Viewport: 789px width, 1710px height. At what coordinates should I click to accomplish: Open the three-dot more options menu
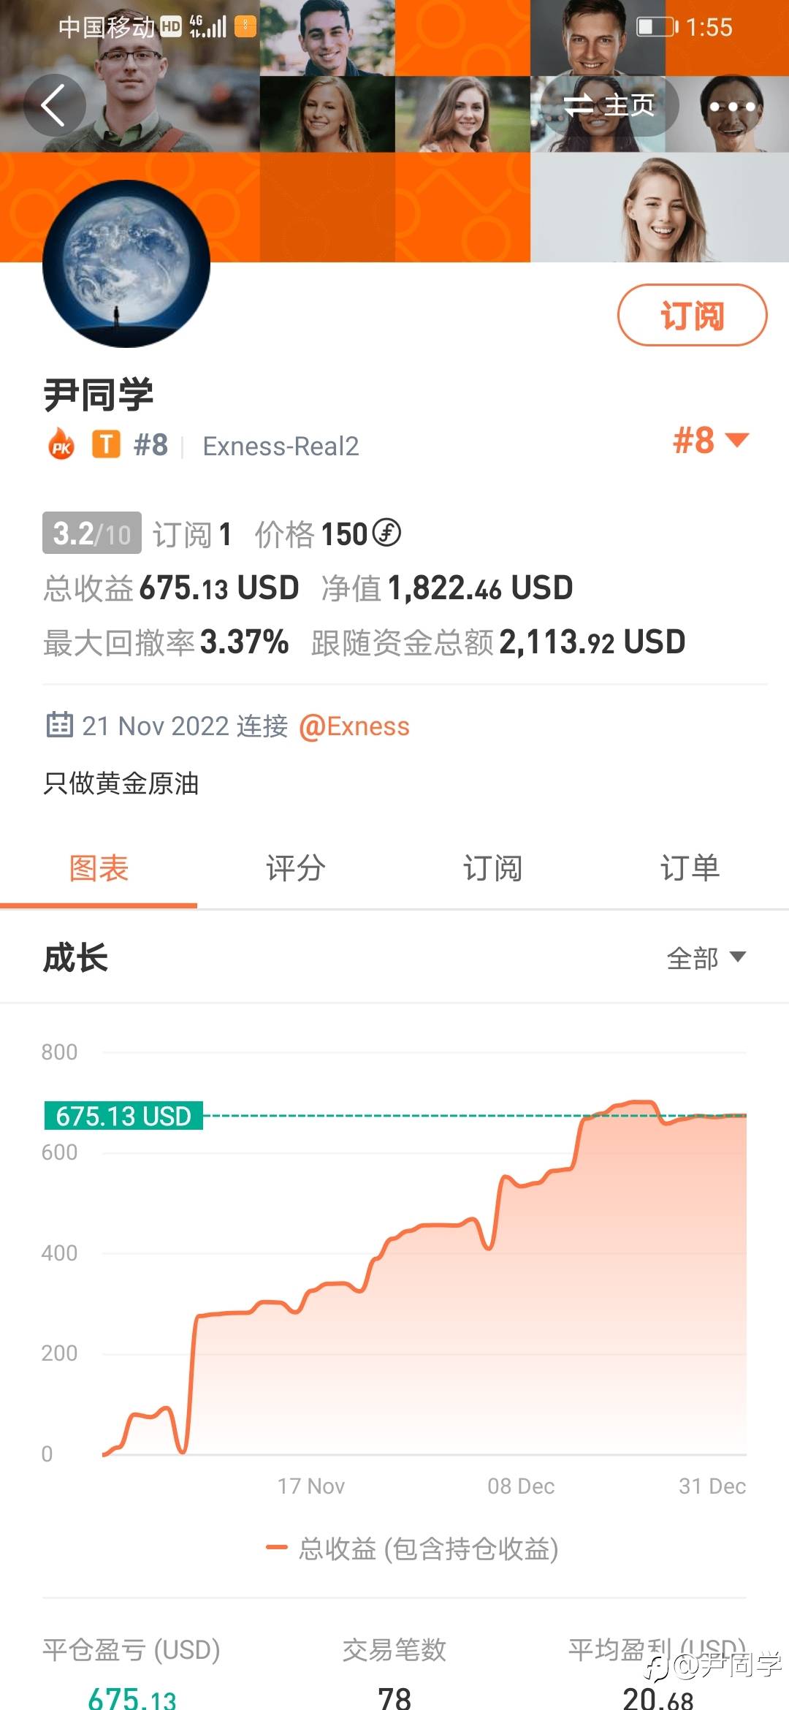tap(732, 107)
